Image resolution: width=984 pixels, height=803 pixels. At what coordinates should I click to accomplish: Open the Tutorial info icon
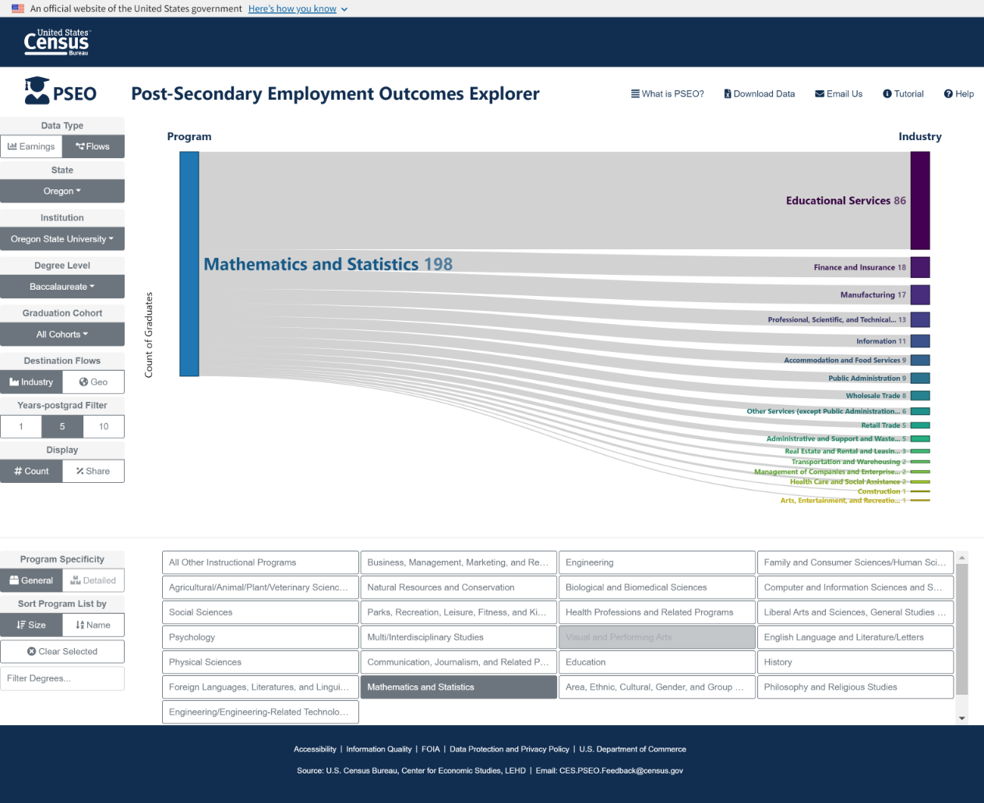coord(887,93)
